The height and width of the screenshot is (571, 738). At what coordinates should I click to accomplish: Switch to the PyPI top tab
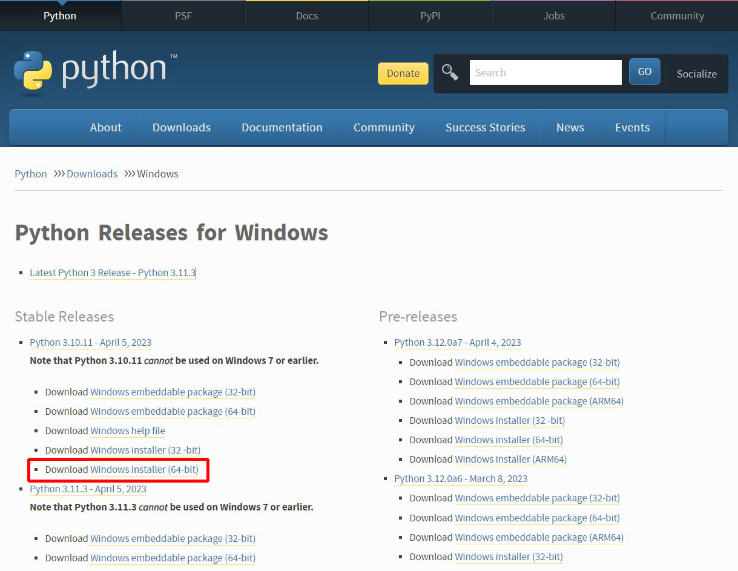click(430, 16)
